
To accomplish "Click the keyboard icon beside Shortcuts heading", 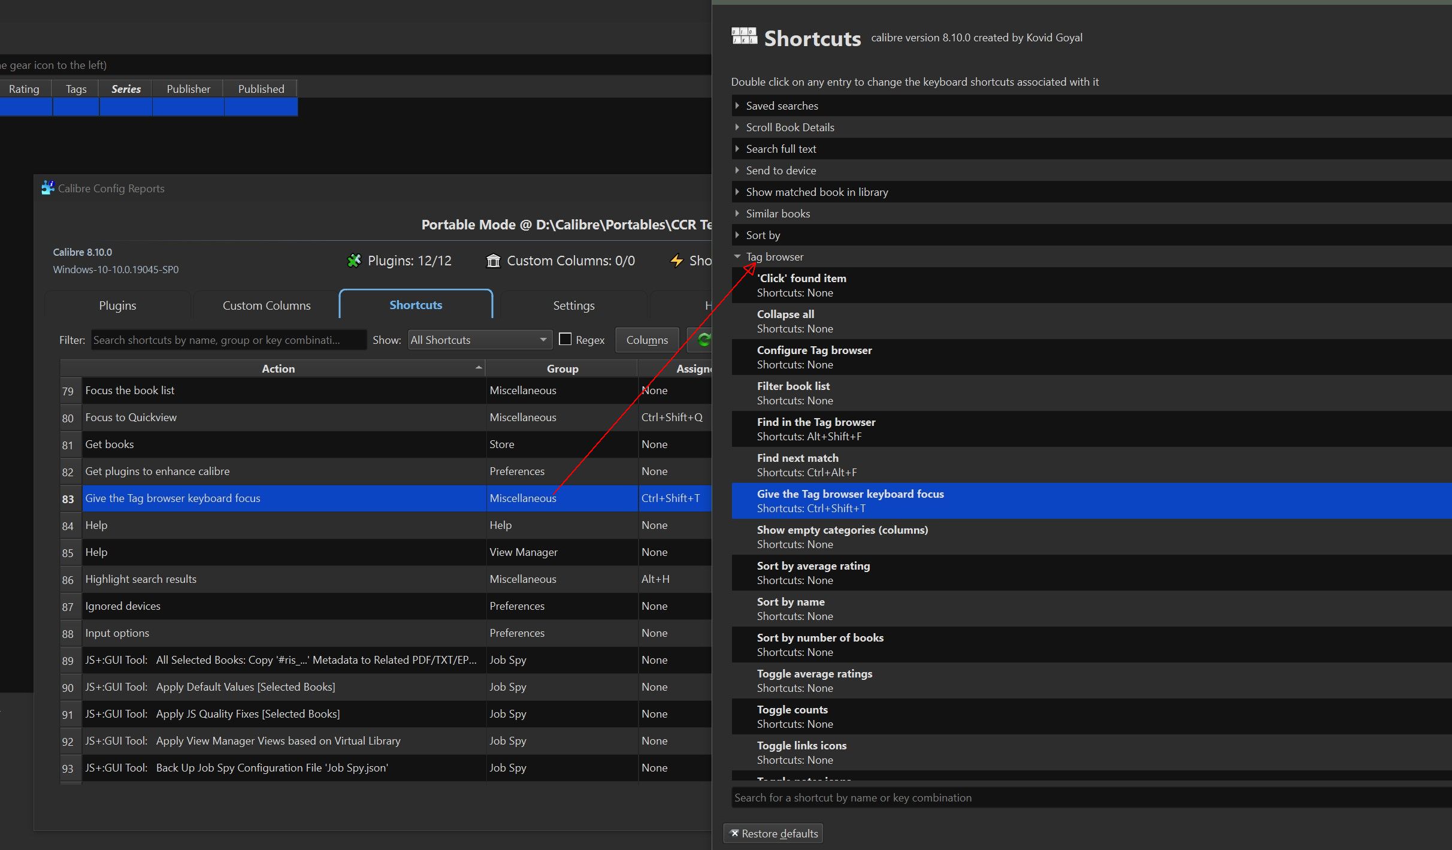I will point(744,36).
